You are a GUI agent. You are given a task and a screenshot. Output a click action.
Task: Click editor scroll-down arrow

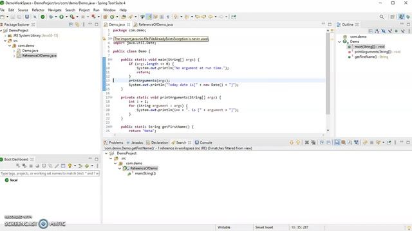point(328,130)
